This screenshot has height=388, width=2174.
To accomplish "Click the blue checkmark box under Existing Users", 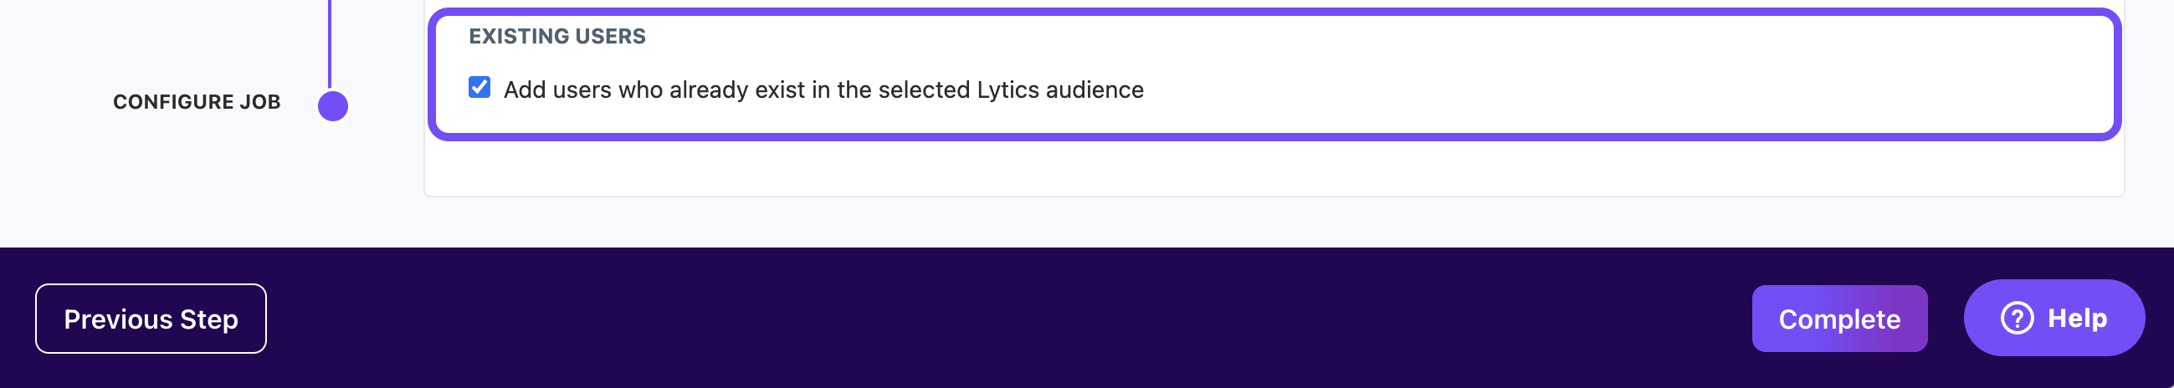I will click(x=479, y=88).
